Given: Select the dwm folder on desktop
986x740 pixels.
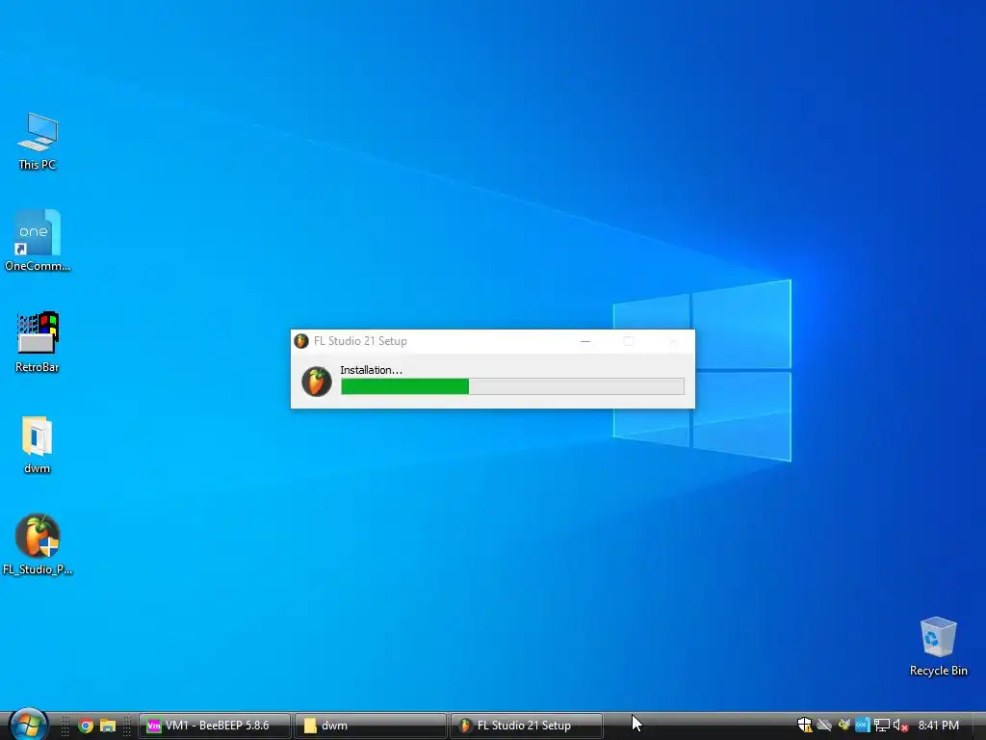Looking at the screenshot, I should [x=38, y=445].
